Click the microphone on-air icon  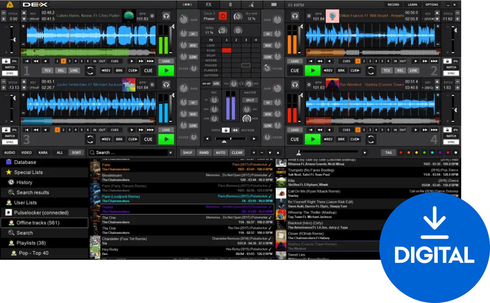pos(206,83)
